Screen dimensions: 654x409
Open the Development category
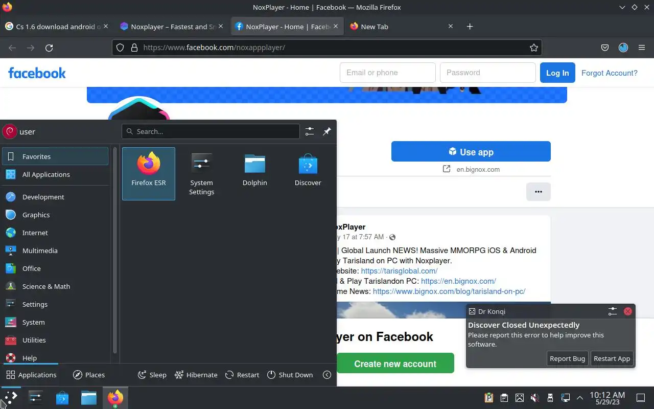click(55, 197)
